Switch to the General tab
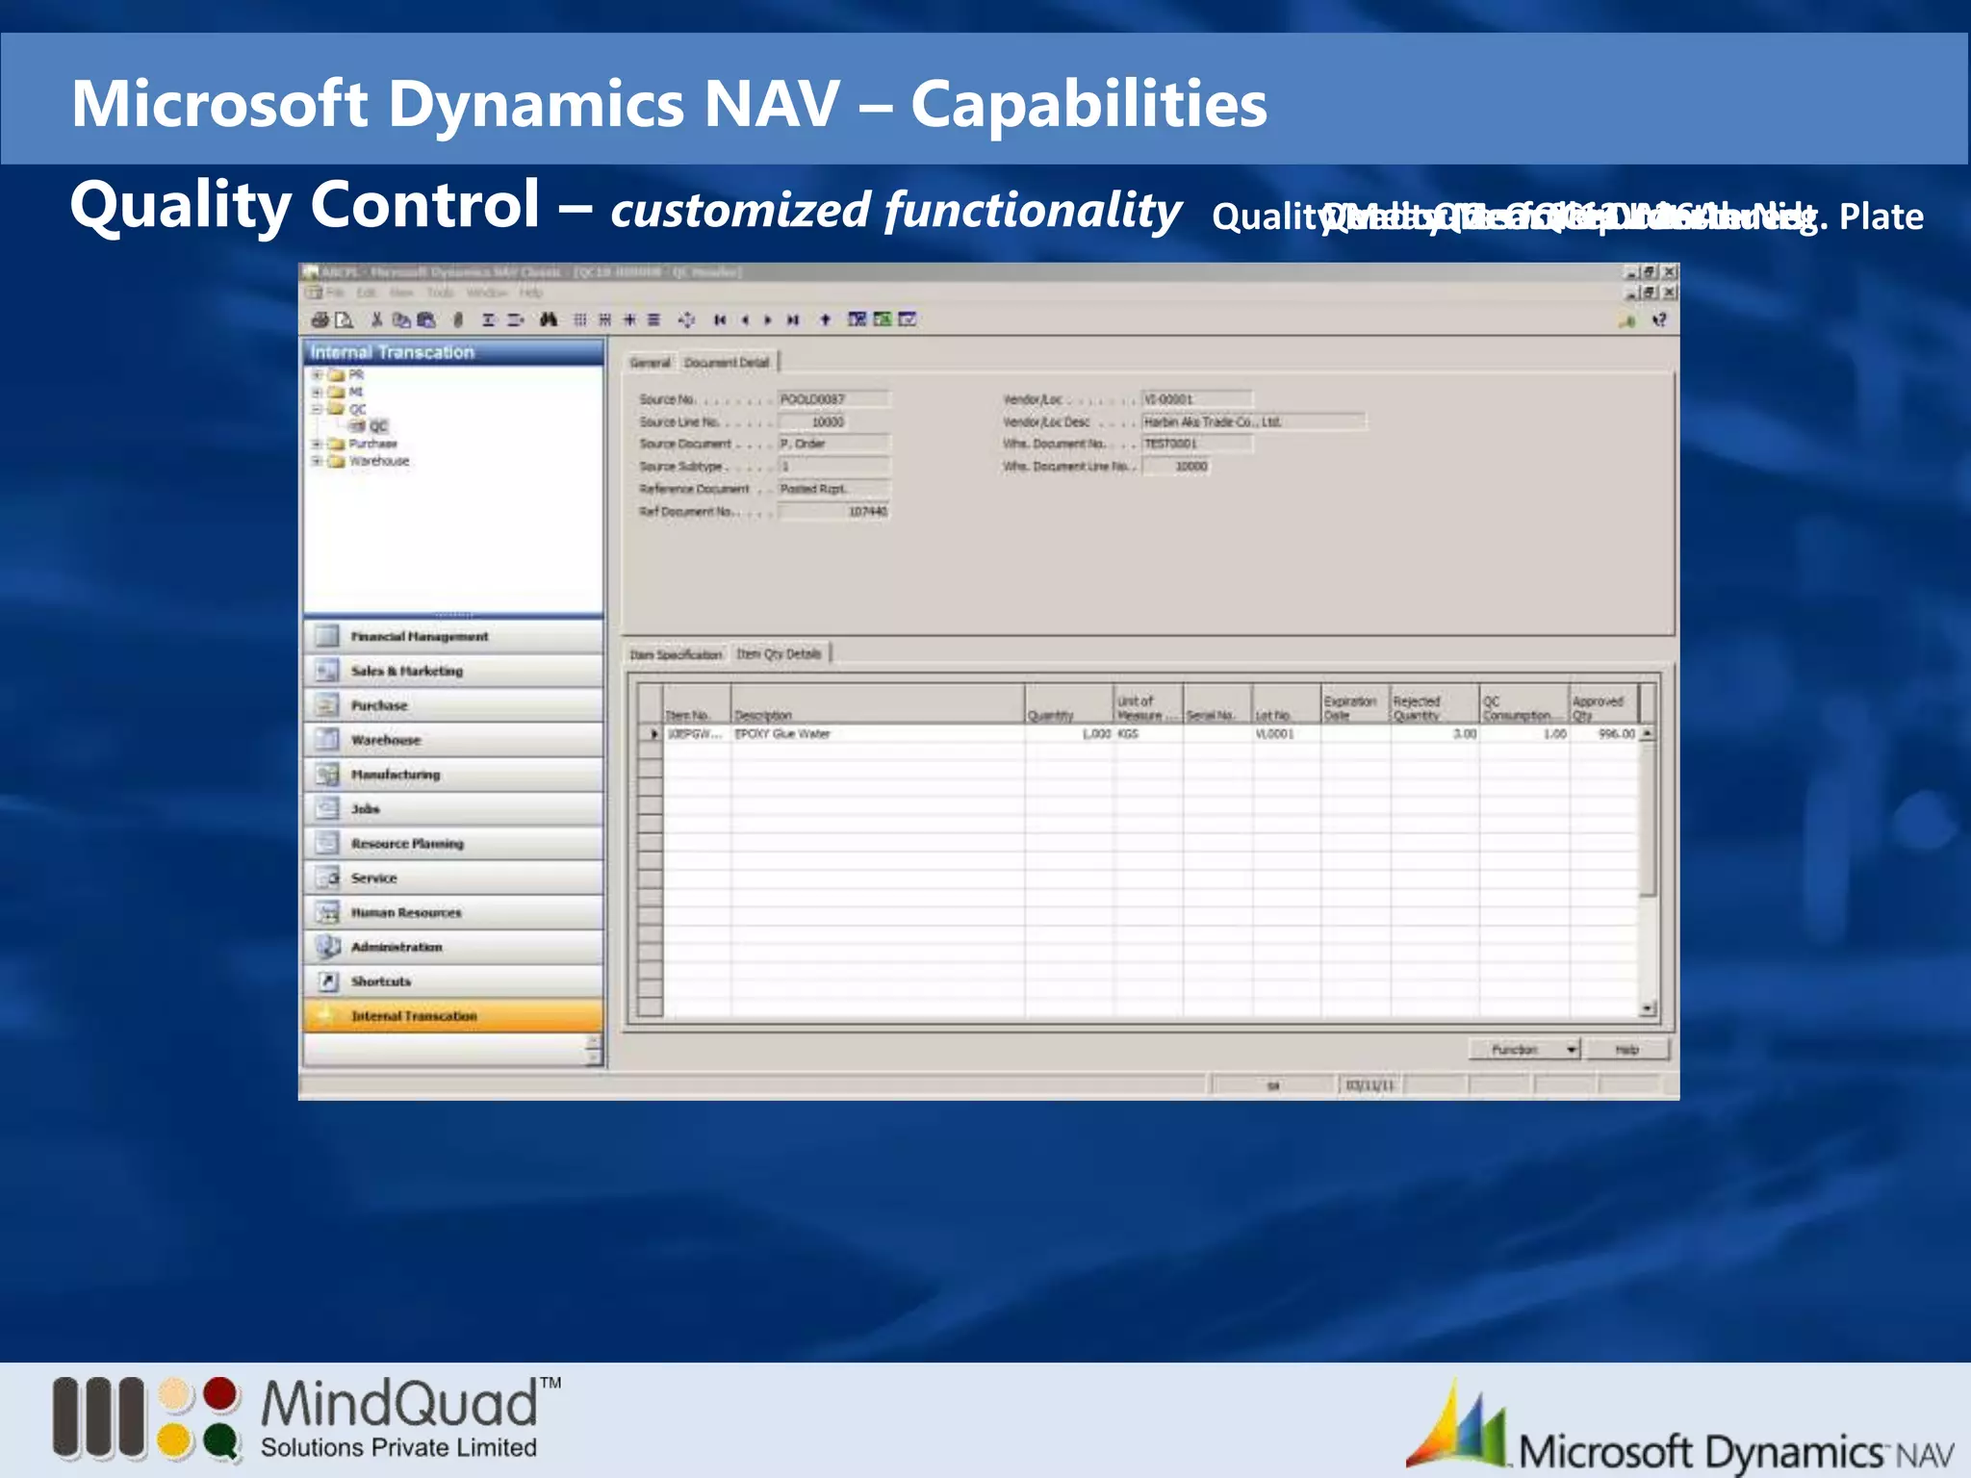Image resolution: width=1971 pixels, height=1478 pixels. point(650,363)
